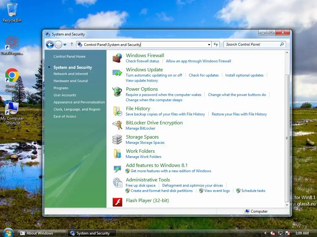Click Check firewall status link
Viewport: 317px width, 237px height.
tap(142, 61)
